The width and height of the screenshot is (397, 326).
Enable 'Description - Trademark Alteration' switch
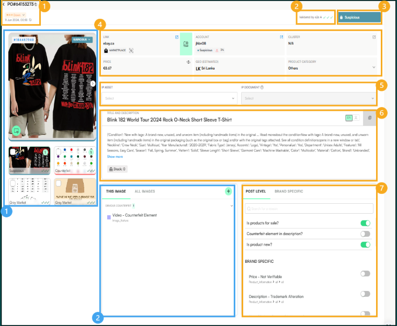coord(365,294)
